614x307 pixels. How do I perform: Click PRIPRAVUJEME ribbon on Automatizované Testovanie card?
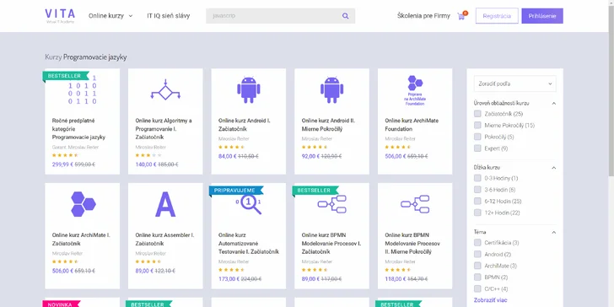point(236,191)
